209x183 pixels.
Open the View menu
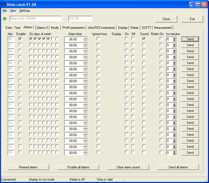13,11
